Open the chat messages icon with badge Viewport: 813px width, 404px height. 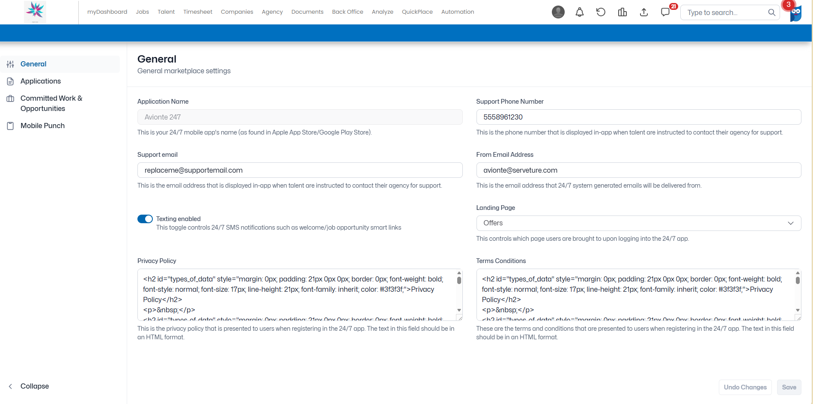click(666, 12)
